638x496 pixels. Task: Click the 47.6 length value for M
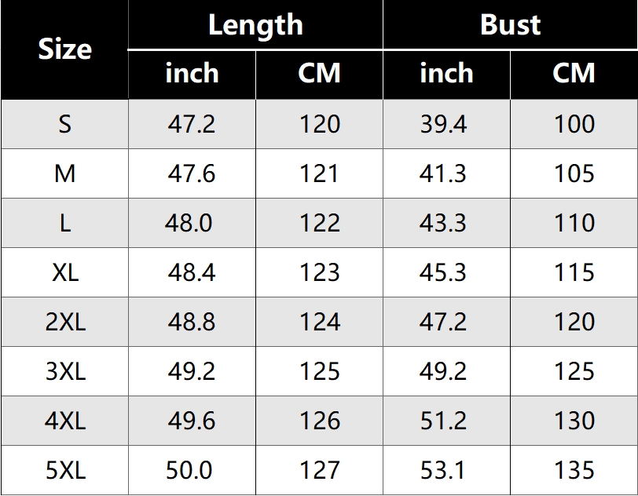[x=192, y=173]
